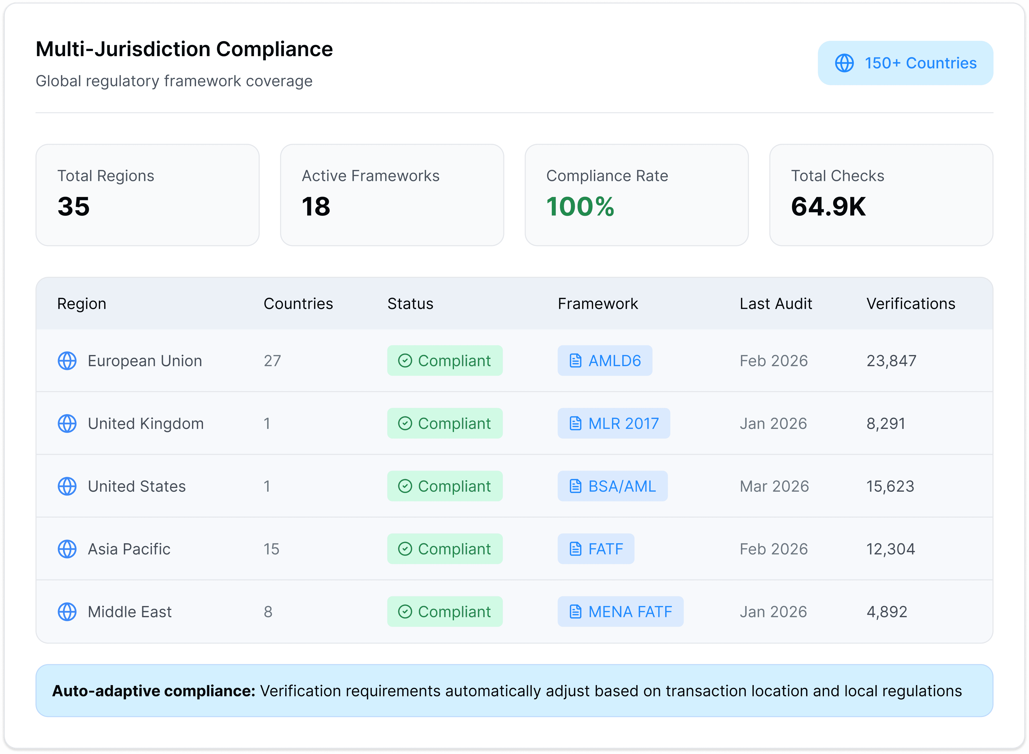Click the globe icon beside Middle East

(x=67, y=612)
